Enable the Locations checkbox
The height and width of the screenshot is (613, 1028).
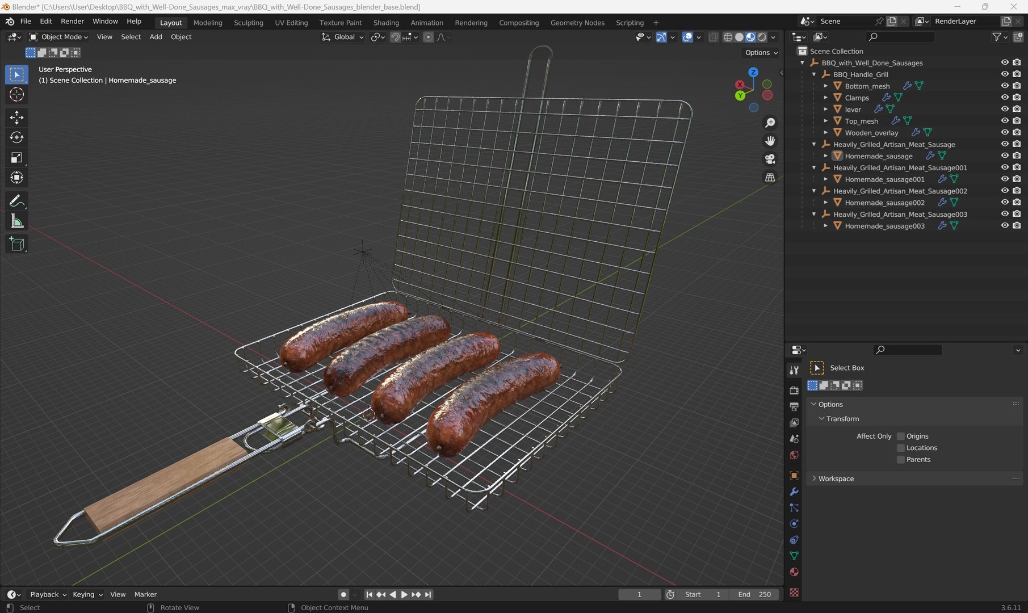[900, 448]
